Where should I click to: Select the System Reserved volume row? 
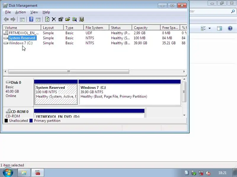point(95,38)
